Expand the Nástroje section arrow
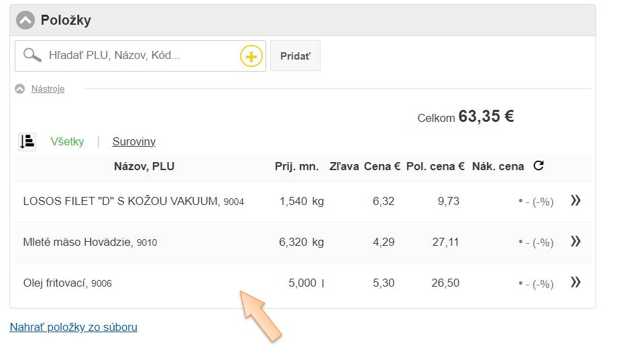This screenshot has height=355, width=621. [x=20, y=89]
